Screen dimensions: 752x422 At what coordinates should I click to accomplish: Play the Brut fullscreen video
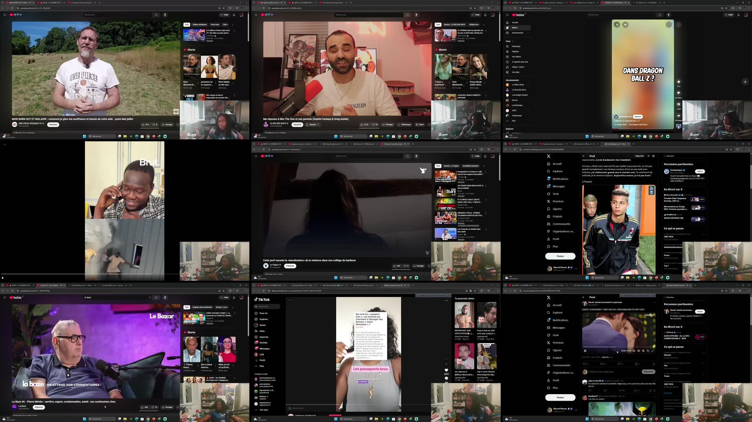(3, 278)
